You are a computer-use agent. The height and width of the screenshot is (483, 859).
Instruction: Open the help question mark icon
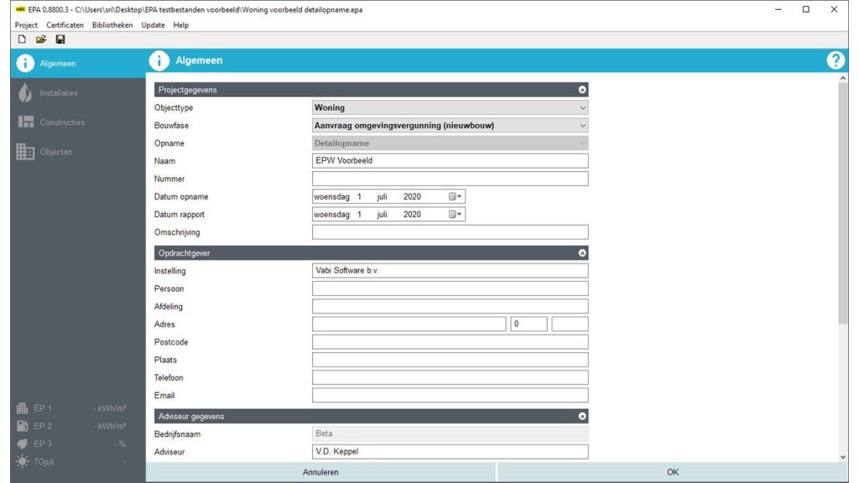(836, 60)
